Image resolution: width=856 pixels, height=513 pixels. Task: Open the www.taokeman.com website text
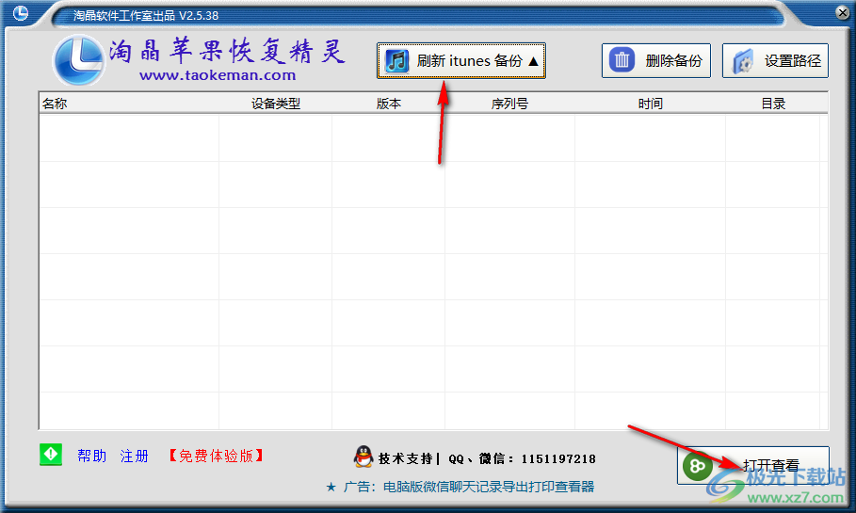pos(218,75)
